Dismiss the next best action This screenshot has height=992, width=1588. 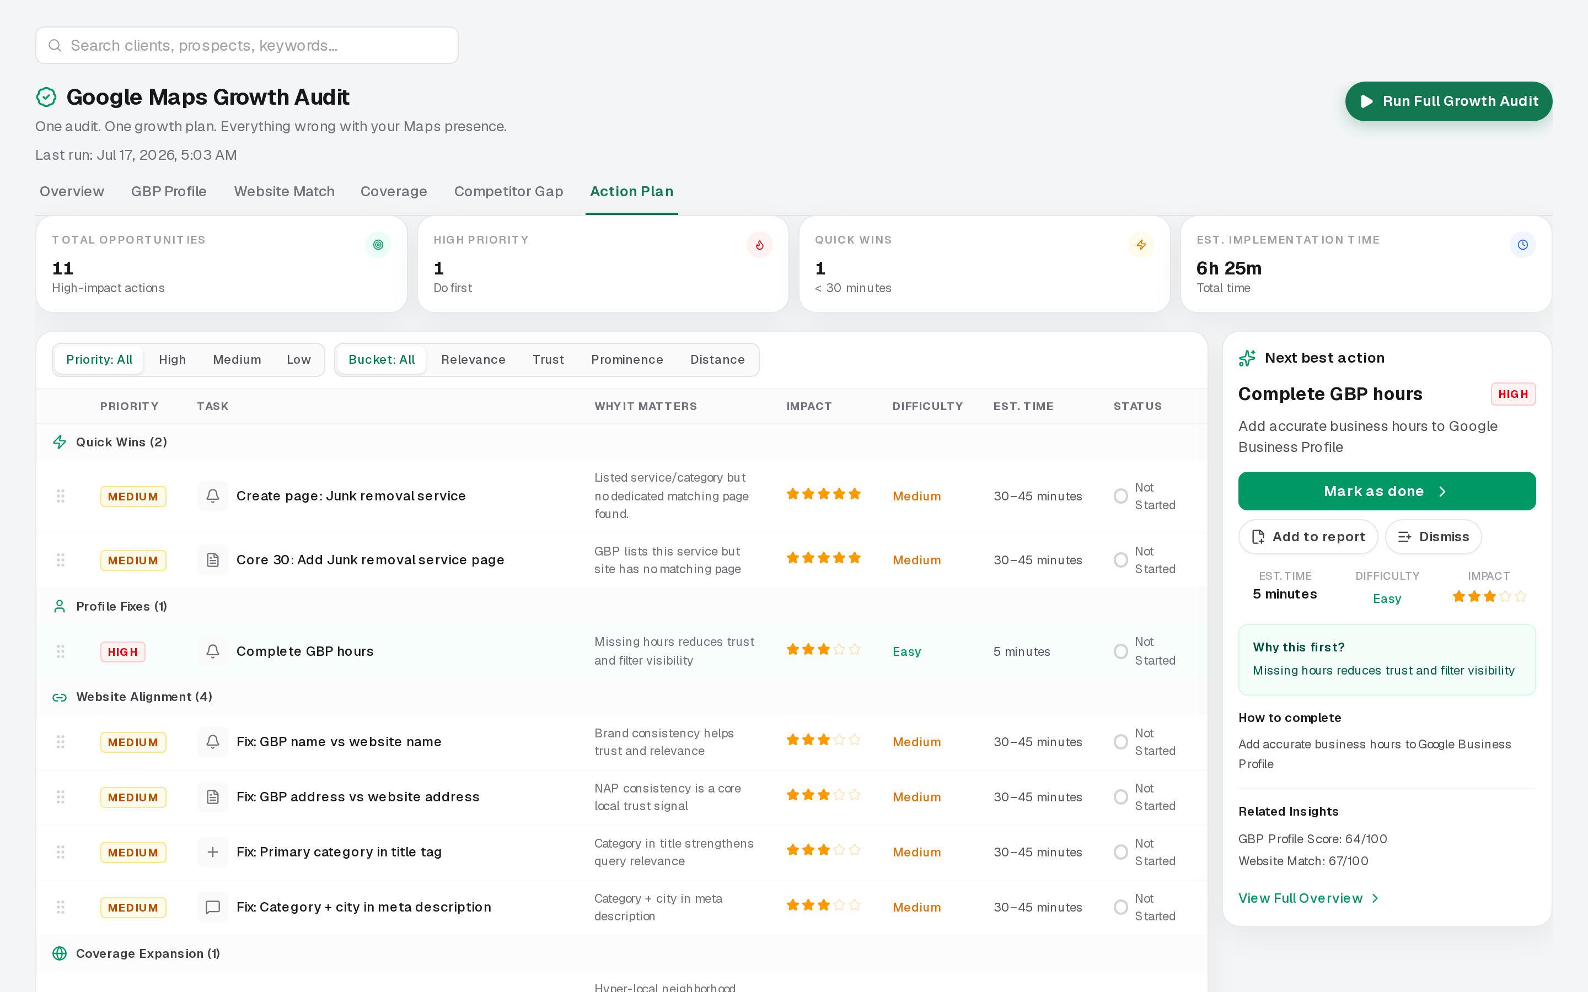coord(1433,537)
